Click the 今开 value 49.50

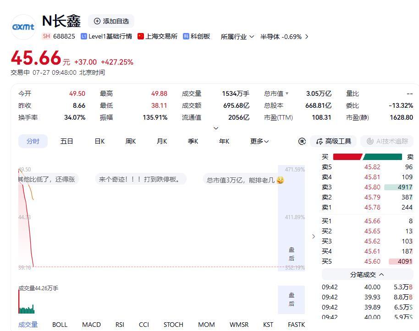(x=77, y=94)
